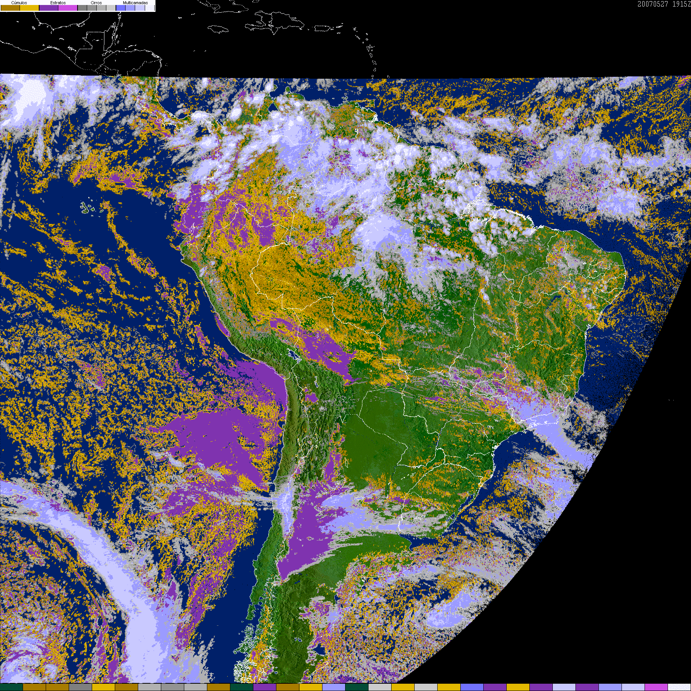
Task: Click the 20070527 1915Z timestamp text
Action: pyautogui.click(x=664, y=4)
